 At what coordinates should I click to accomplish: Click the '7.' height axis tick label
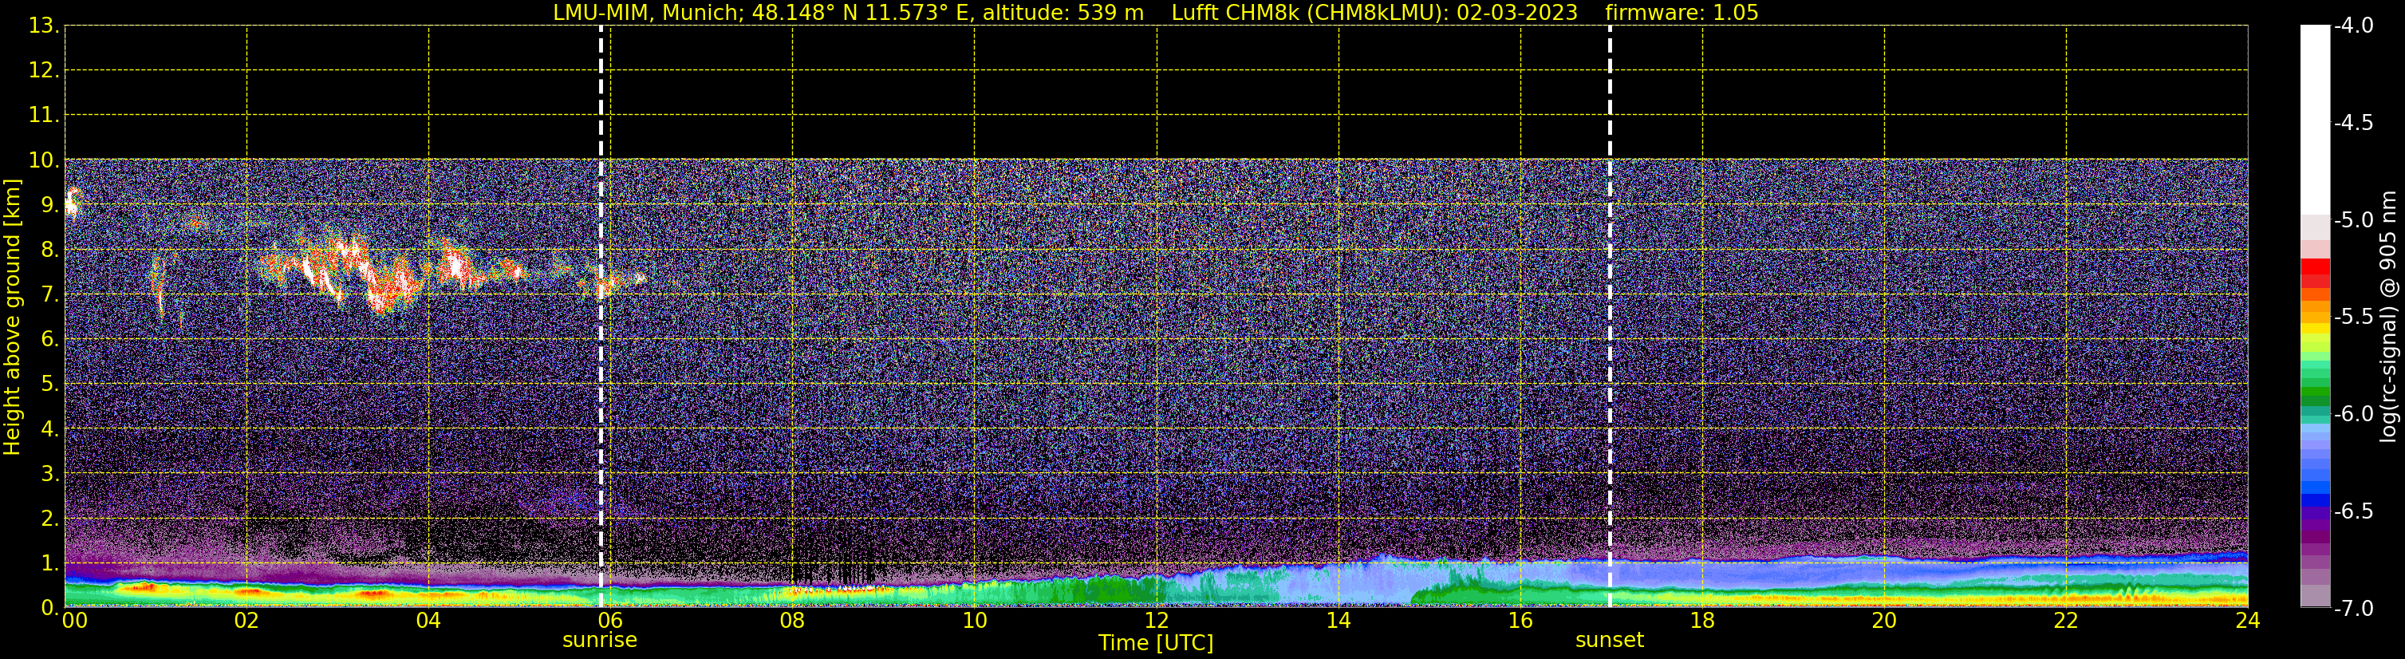click(49, 295)
